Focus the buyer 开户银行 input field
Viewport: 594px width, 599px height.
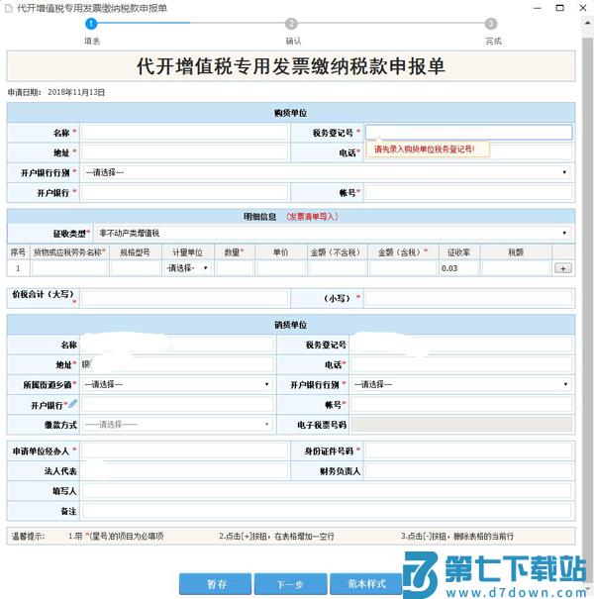click(184, 193)
